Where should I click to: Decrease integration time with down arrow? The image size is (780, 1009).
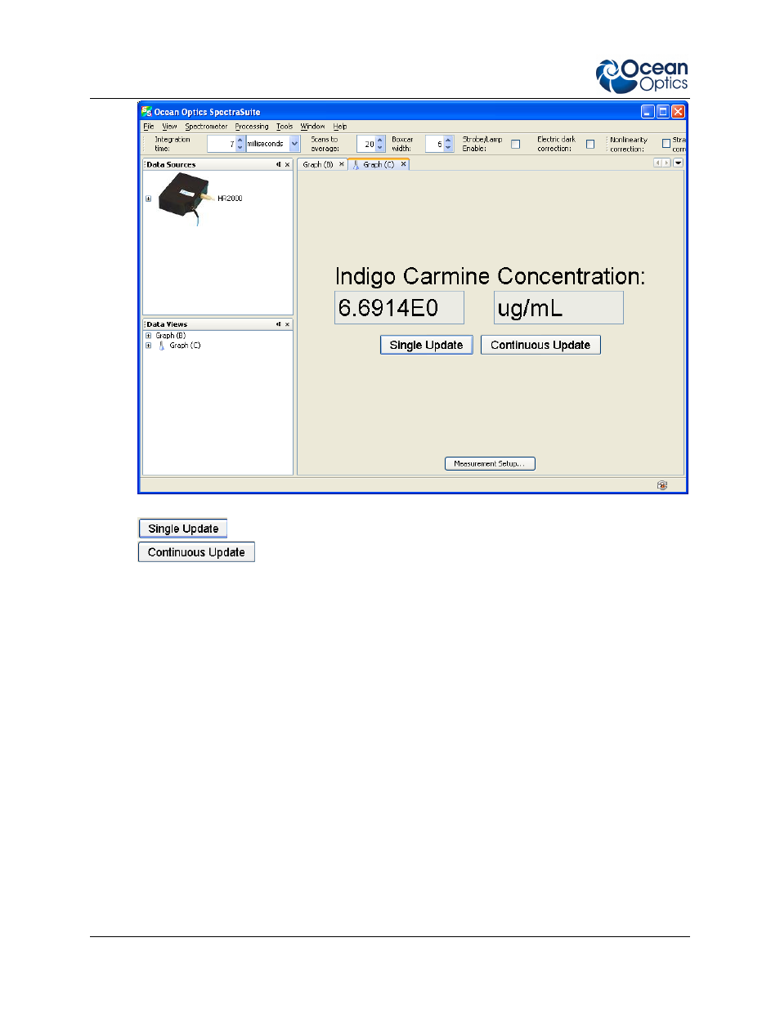(240, 148)
